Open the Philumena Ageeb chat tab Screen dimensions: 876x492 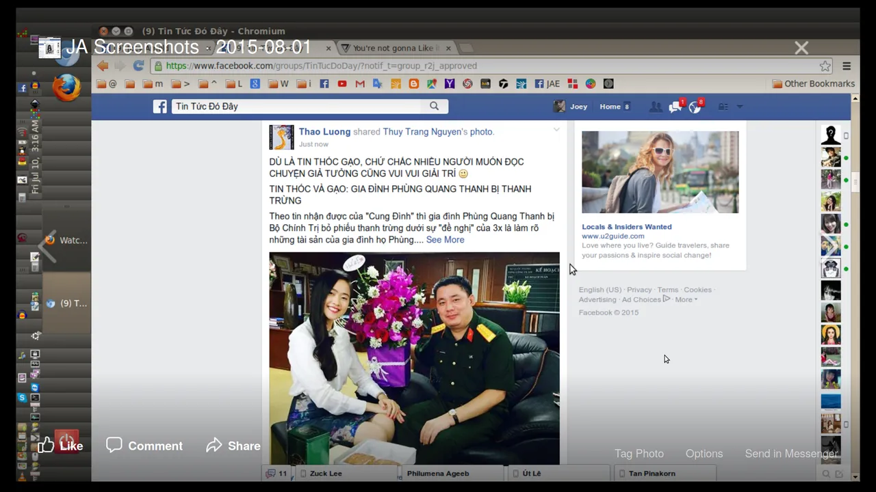point(452,473)
